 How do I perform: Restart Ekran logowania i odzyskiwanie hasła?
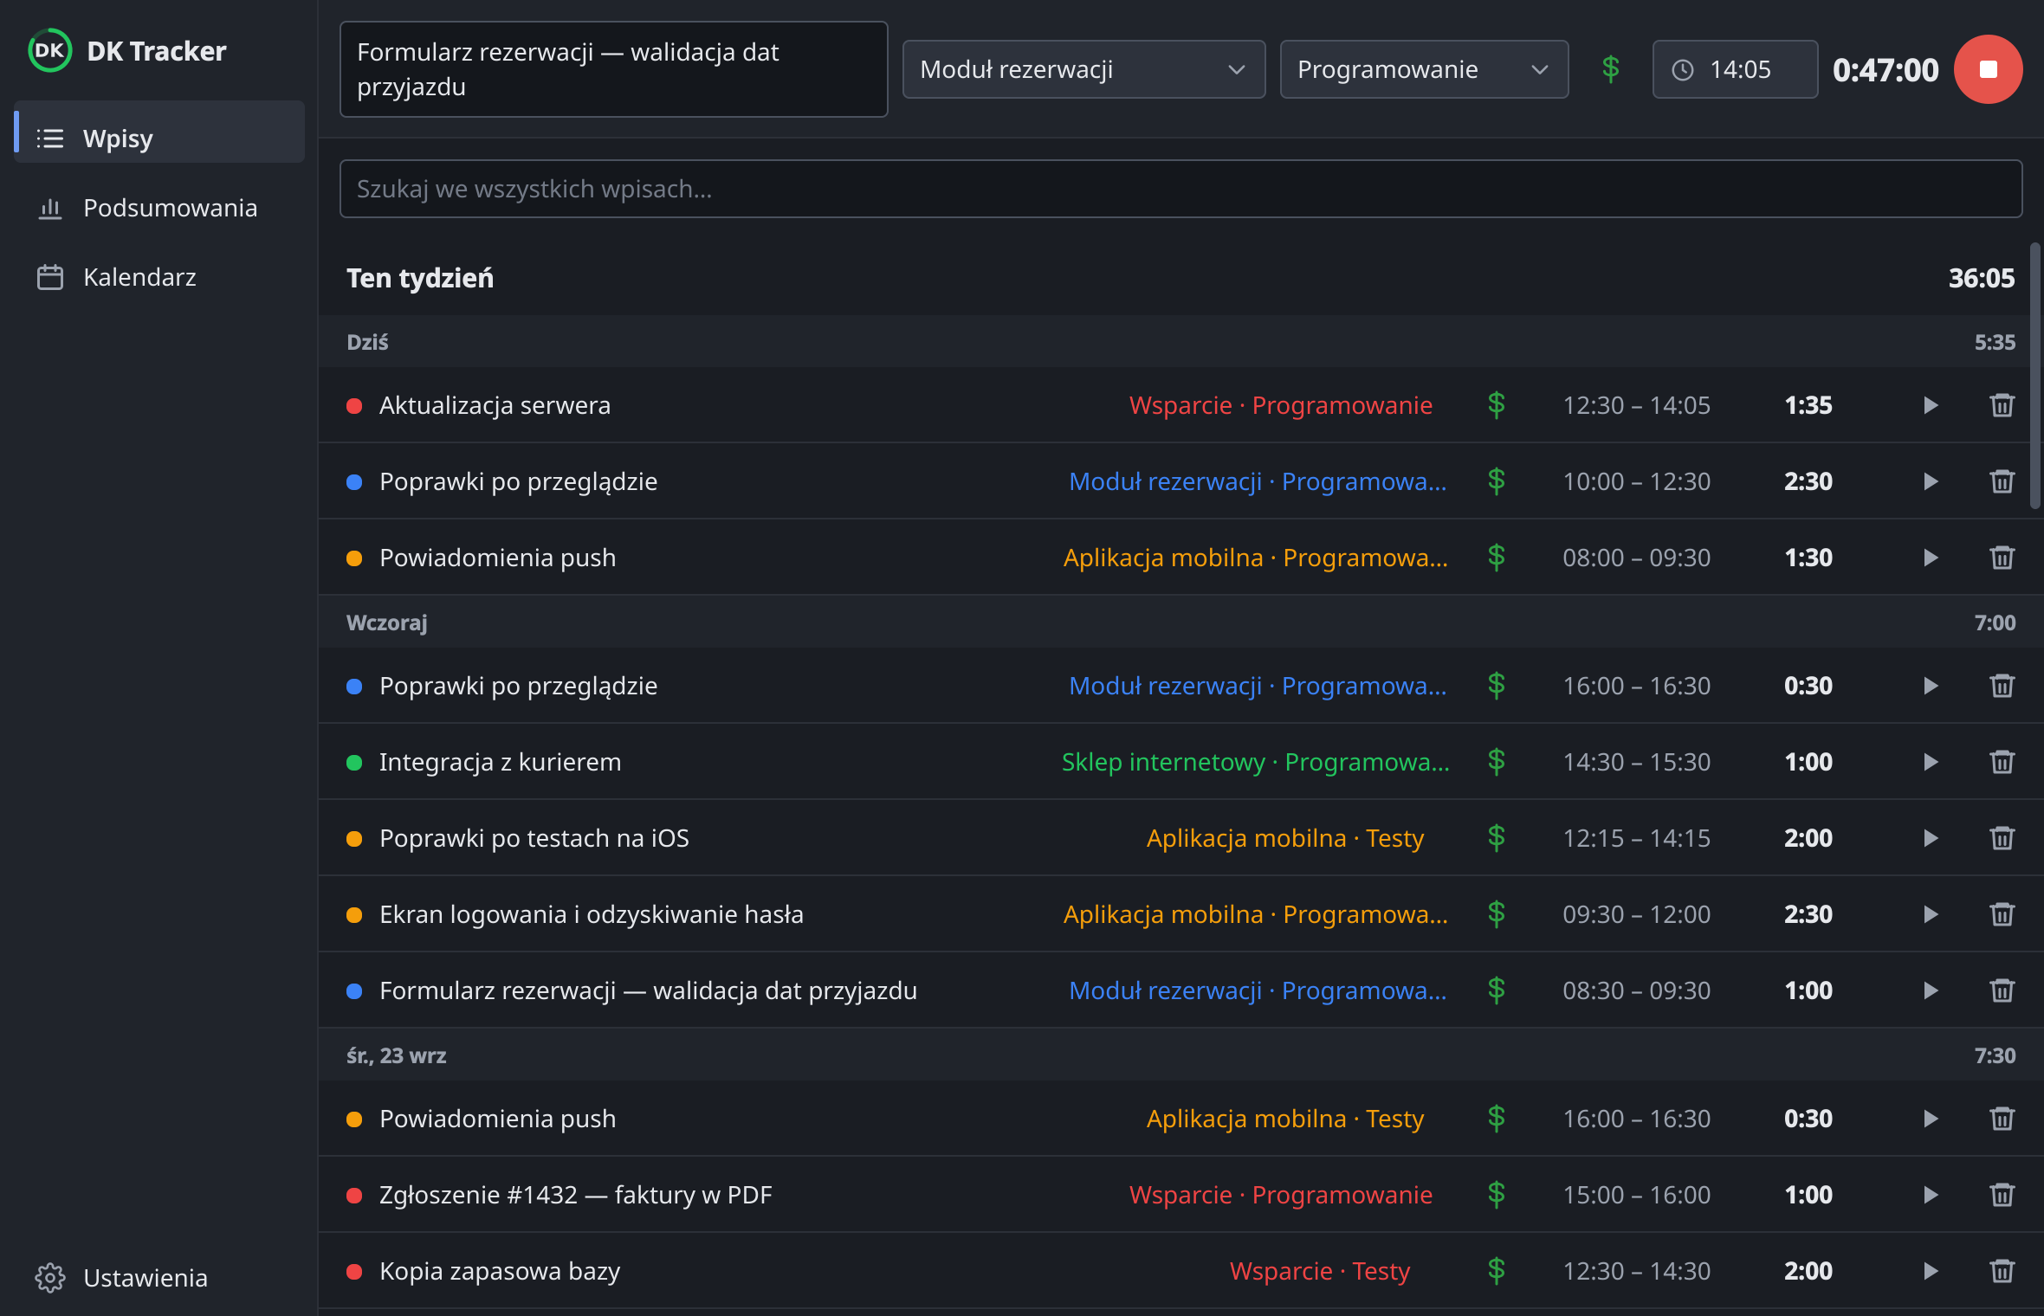1931,914
